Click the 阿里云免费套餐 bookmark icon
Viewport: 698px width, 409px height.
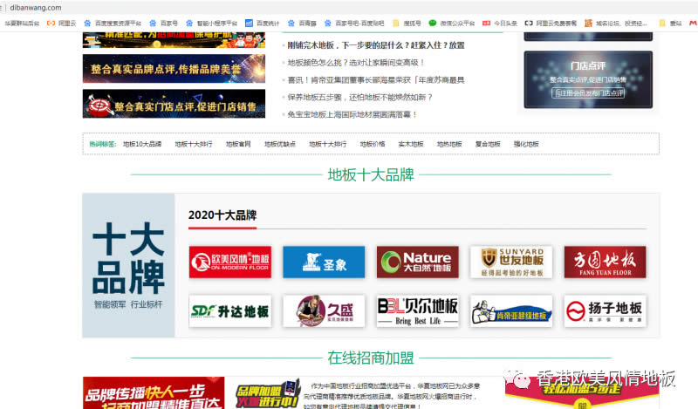point(529,24)
